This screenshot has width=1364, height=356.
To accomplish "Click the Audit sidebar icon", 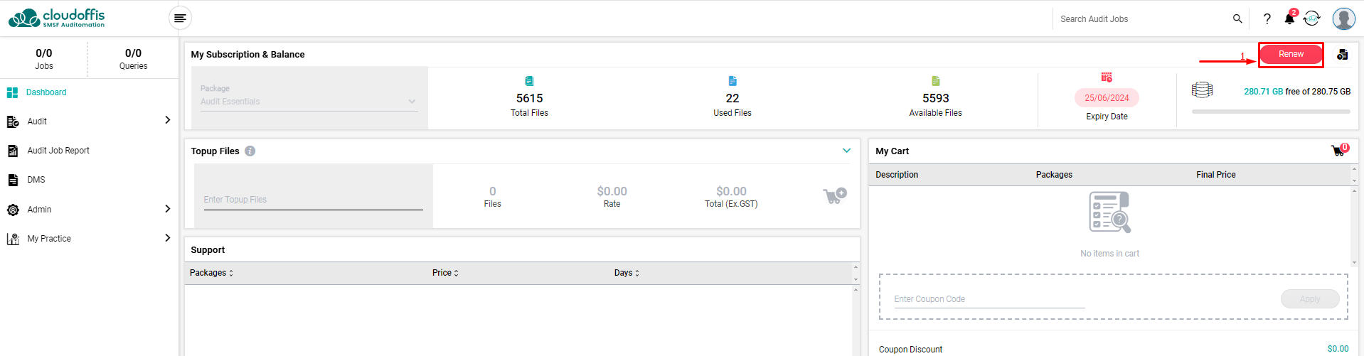I will (13, 122).
